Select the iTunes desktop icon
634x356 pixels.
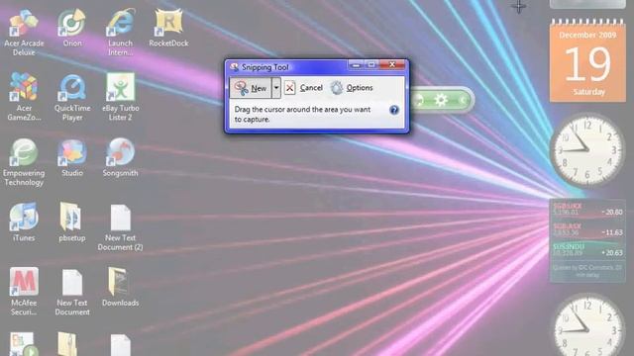24,222
